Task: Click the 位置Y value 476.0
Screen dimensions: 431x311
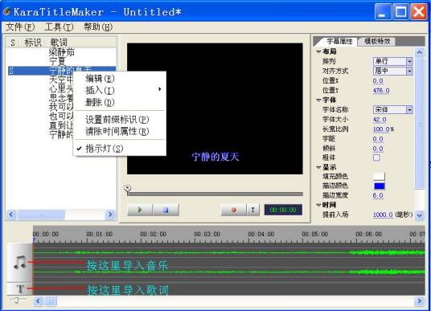Action: pyautogui.click(x=381, y=90)
